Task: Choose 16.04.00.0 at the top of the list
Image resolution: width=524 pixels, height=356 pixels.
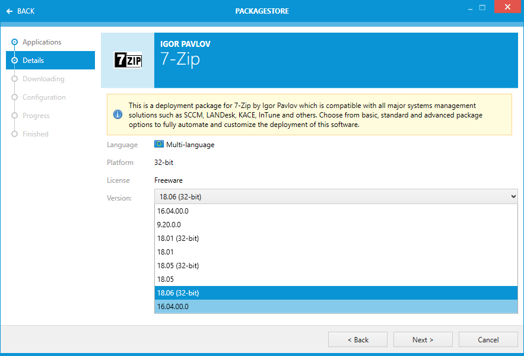Action: click(173, 211)
